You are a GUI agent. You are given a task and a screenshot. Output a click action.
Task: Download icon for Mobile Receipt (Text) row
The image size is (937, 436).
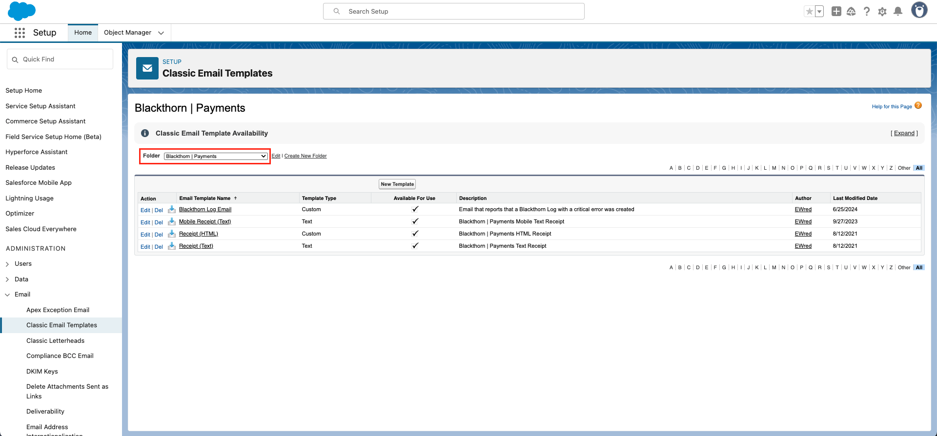(172, 221)
